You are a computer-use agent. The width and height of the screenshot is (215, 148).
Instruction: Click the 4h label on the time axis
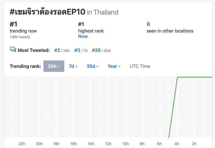177,144
